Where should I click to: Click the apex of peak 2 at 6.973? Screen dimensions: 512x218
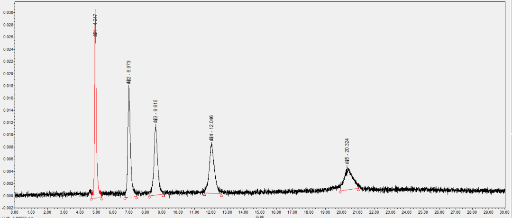pyautogui.click(x=128, y=86)
